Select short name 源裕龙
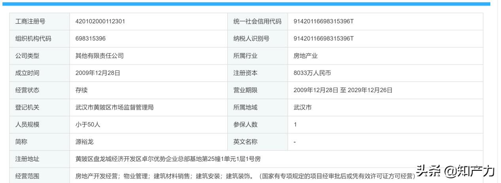 click(84, 141)
